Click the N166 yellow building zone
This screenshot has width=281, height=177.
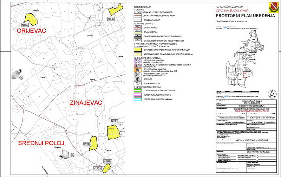point(116,10)
